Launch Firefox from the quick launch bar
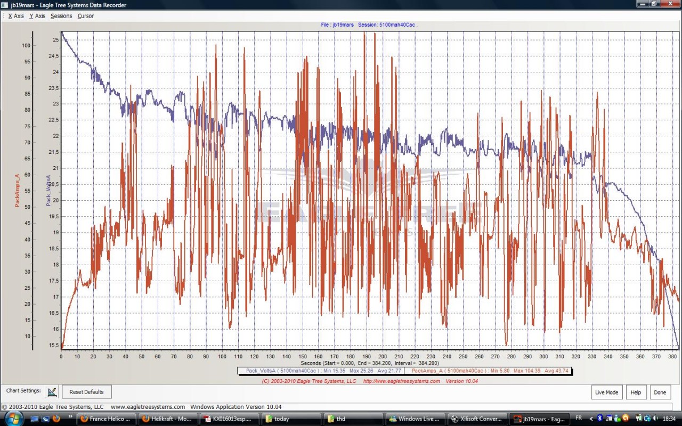Image resolution: width=682 pixels, height=426 pixels. tap(56, 419)
